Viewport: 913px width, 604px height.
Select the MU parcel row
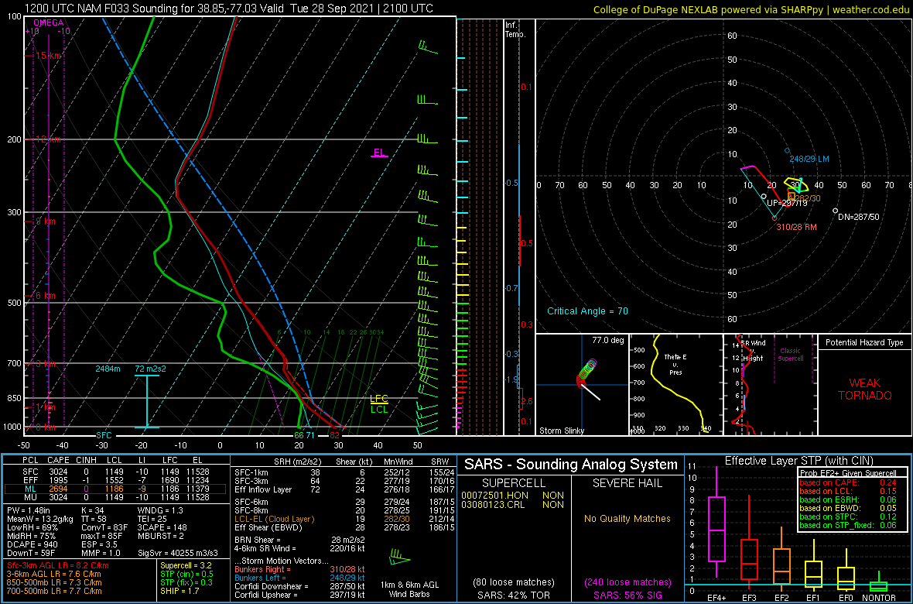point(115,498)
